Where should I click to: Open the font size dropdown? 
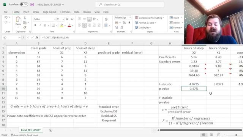63,19
